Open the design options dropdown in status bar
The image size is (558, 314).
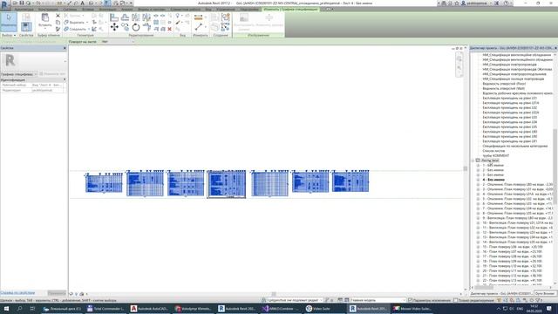(x=404, y=300)
